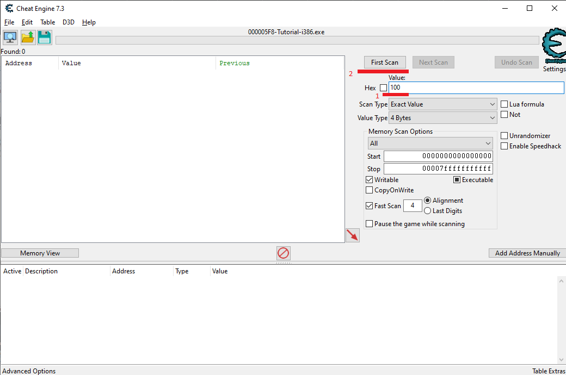Click the Value column header in results
Image resolution: width=566 pixels, height=375 pixels.
tap(137, 63)
